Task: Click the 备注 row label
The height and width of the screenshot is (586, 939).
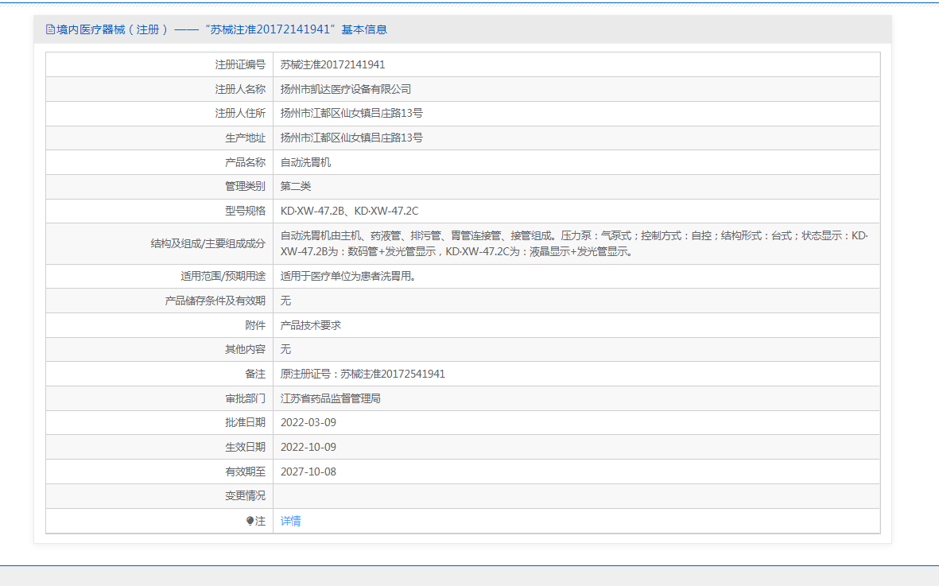Action: click(x=255, y=374)
